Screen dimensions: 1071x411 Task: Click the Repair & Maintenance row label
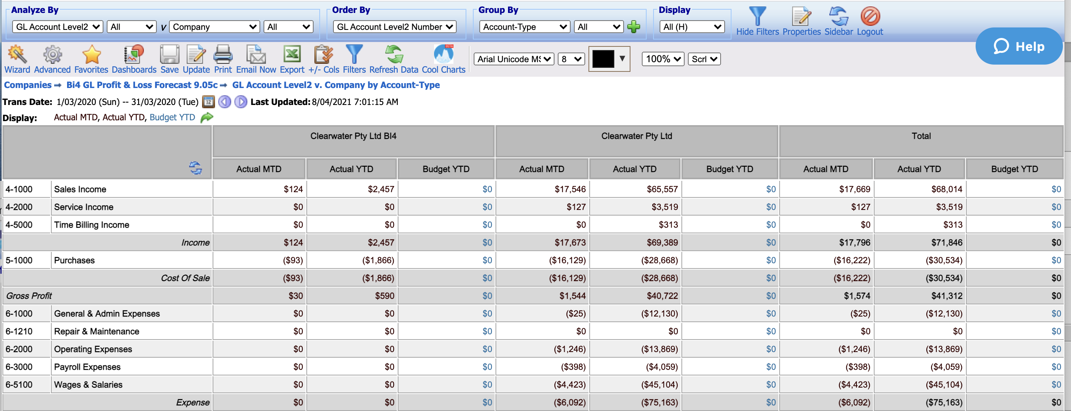(x=97, y=332)
